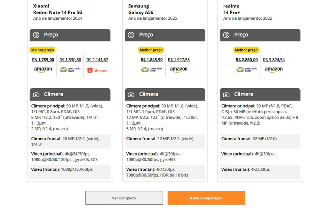Open the R$ 3.824,54 Amazon price
Image resolution: width=334 pixels, height=210 pixels.
(274, 60)
